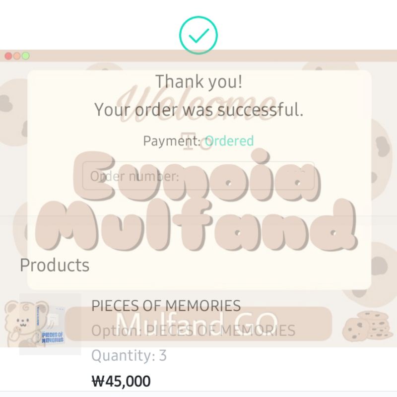
Task: Click the yellow window dot
Action: click(17, 56)
